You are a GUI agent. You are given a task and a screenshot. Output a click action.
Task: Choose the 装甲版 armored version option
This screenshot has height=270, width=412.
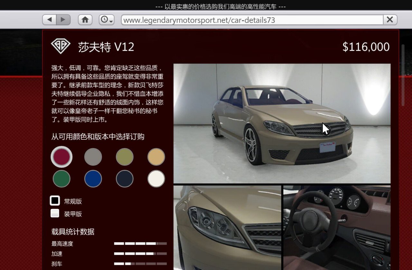click(55, 213)
